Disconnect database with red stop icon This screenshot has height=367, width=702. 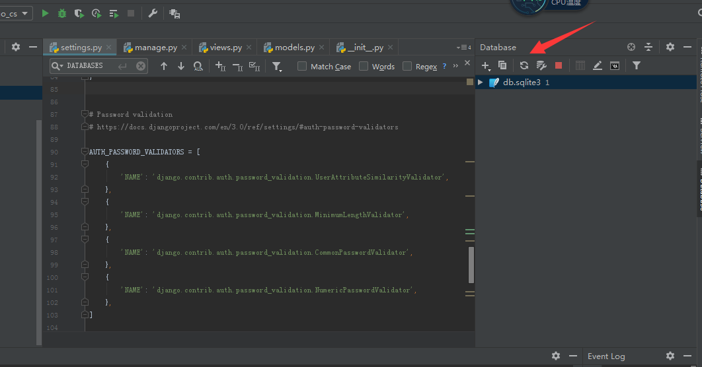559,65
